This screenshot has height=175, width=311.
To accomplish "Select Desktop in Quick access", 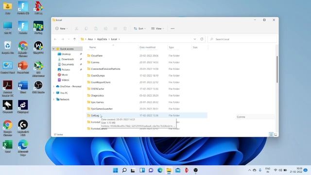I will pos(66,54).
